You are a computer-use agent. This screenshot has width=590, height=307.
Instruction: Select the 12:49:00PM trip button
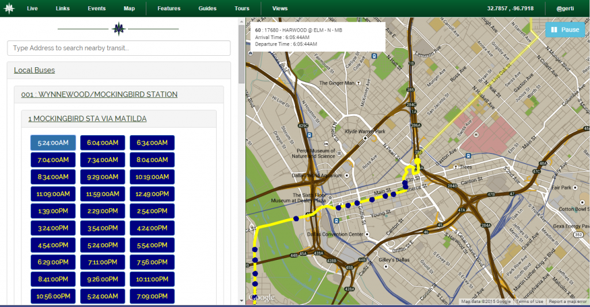(152, 194)
